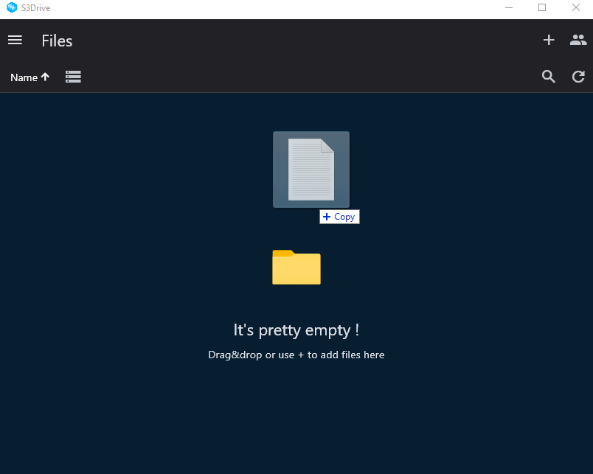The height and width of the screenshot is (474, 593).
Task: Refresh the file list
Action: [578, 77]
